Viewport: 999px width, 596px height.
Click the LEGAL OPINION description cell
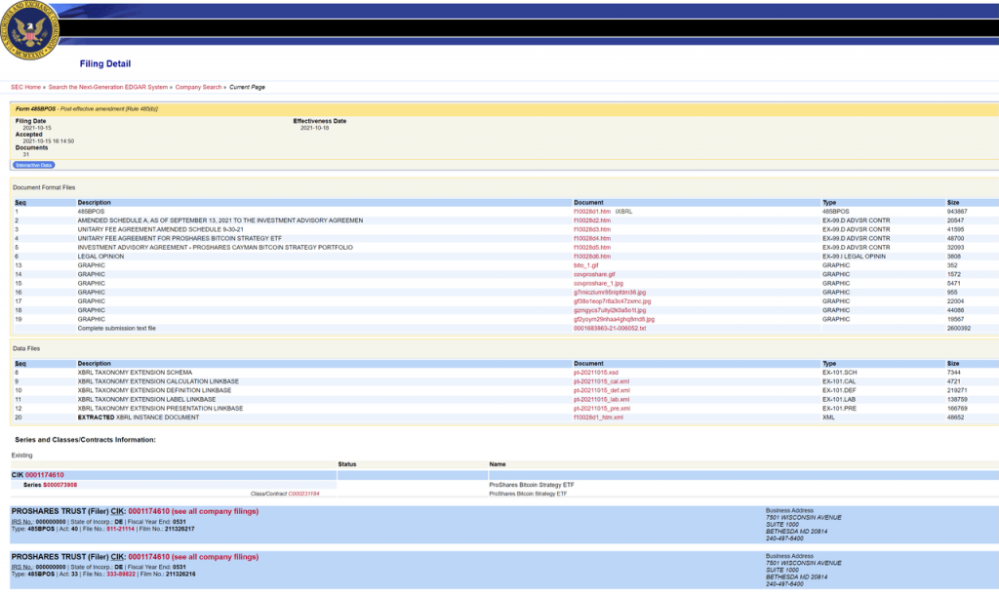(x=100, y=257)
